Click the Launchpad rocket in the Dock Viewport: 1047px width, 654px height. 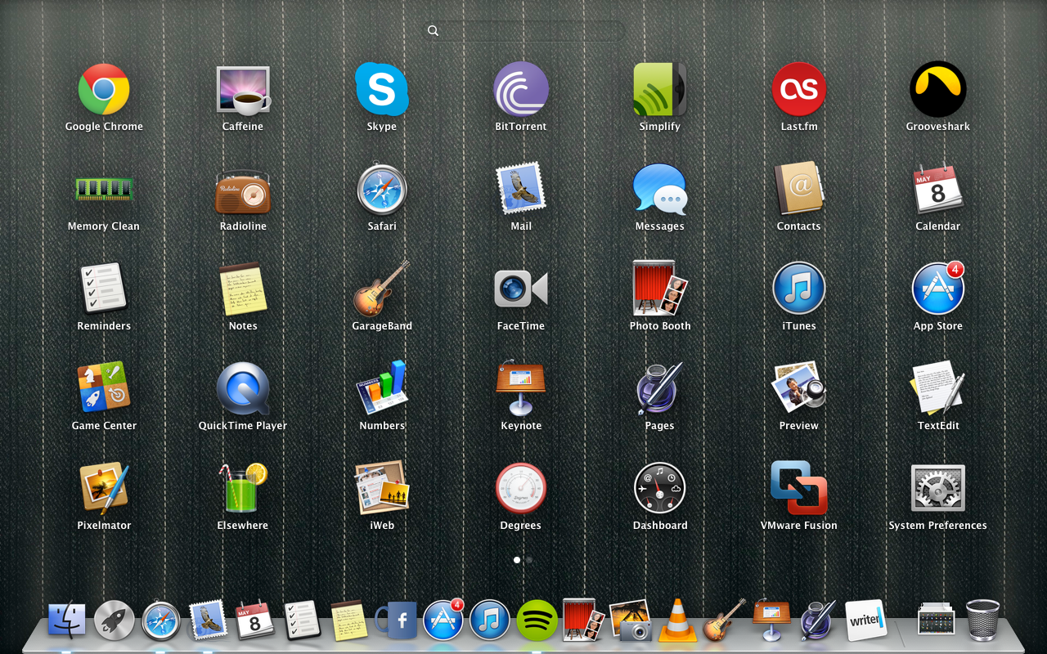coord(114,620)
